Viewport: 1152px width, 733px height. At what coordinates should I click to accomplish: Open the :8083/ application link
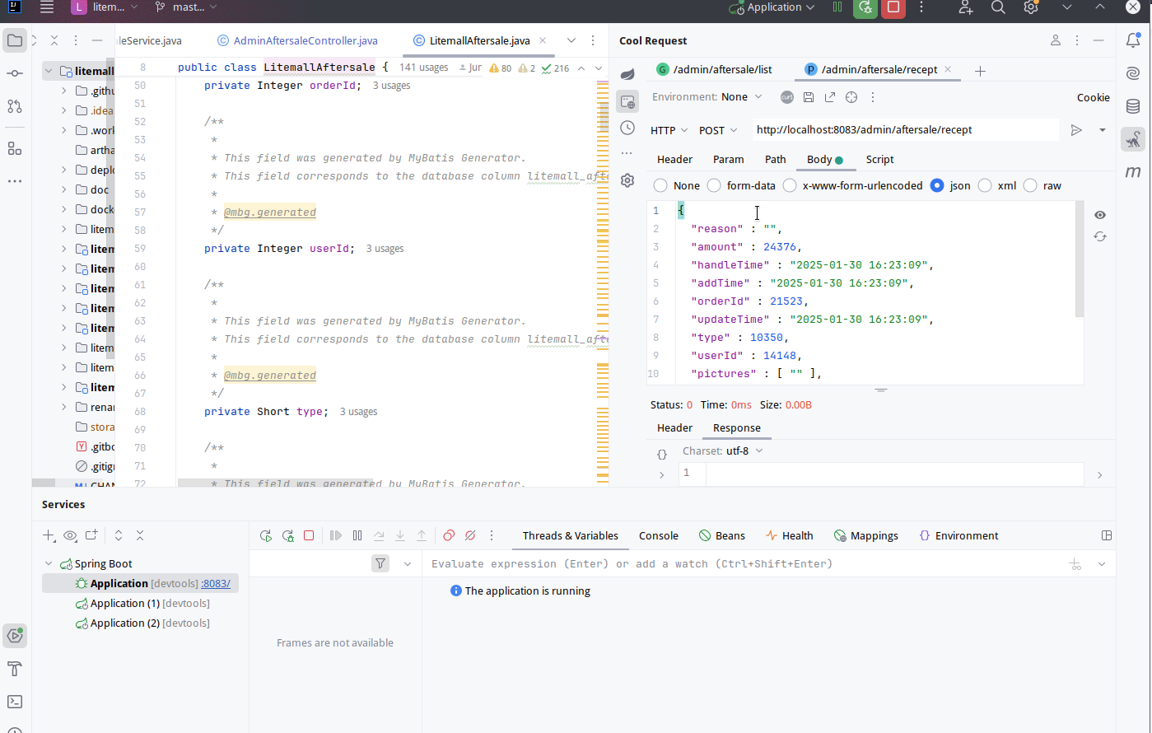(216, 583)
